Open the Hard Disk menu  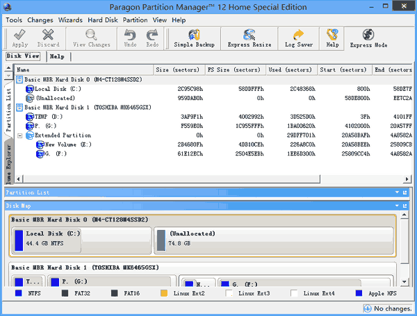tap(104, 20)
